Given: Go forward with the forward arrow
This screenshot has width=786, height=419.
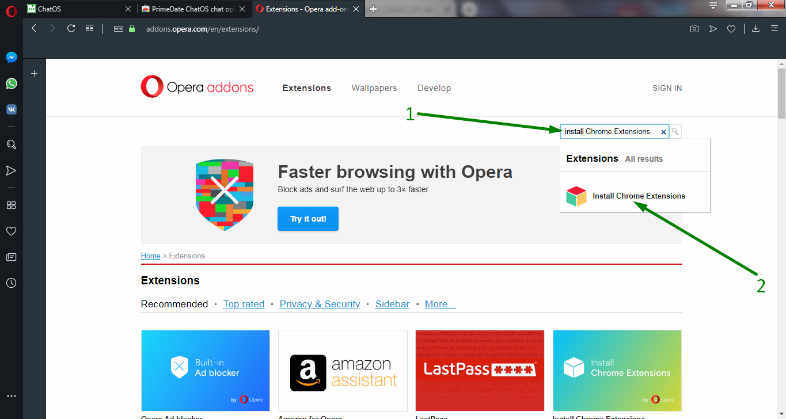Looking at the screenshot, I should pyautogui.click(x=52, y=28).
